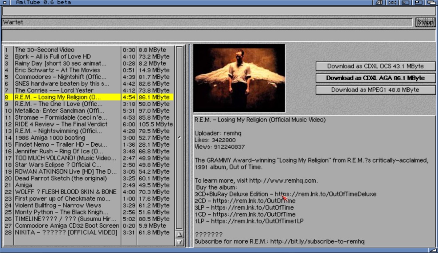
Task: Select 'Metallica: Enter Sandman' row
Action: click(89, 111)
